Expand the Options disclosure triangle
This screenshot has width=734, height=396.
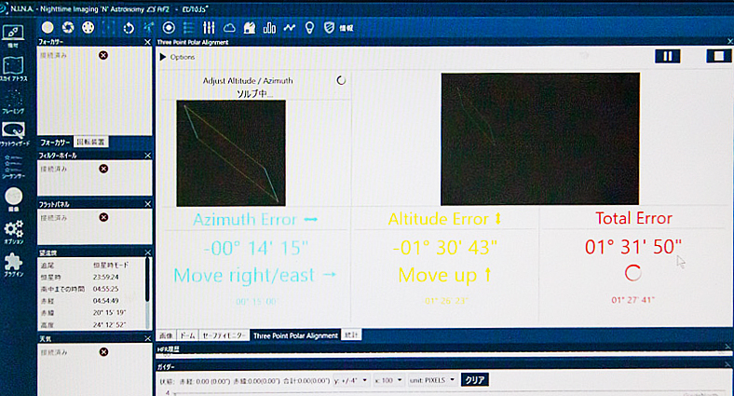(163, 57)
